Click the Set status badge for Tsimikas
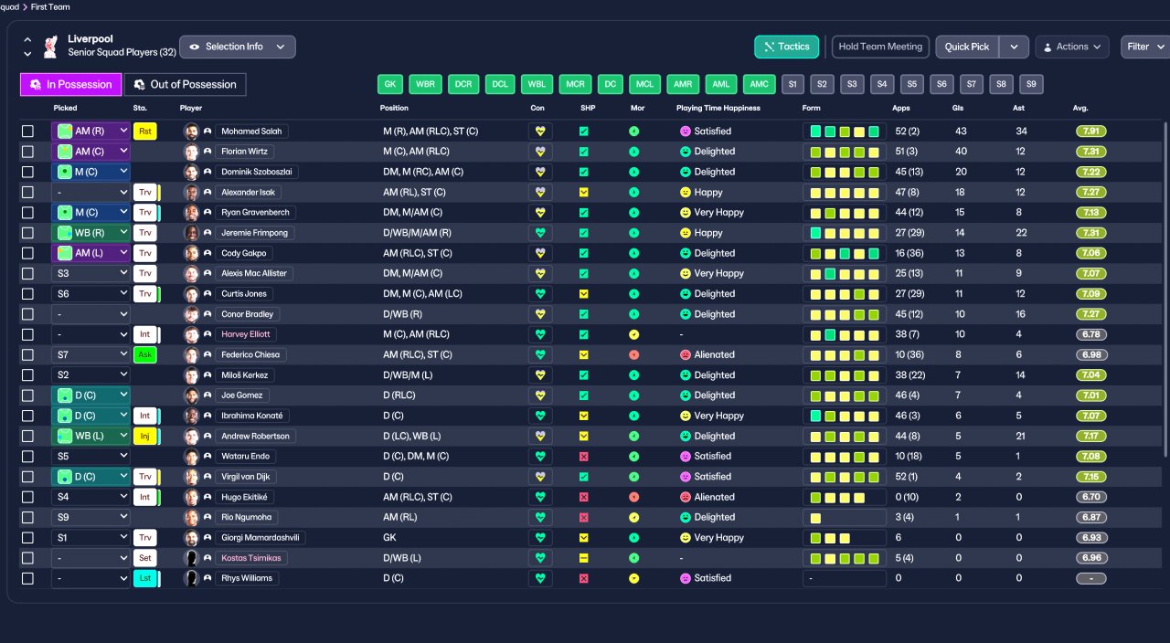Image resolution: width=1170 pixels, height=643 pixels. click(145, 558)
